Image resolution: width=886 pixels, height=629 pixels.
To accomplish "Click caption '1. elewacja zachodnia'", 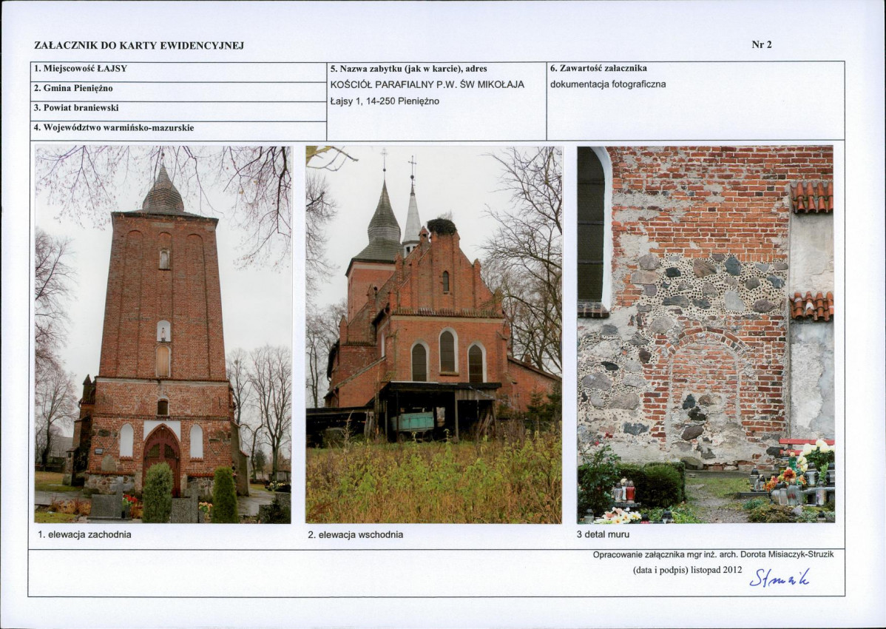I will point(85,534).
